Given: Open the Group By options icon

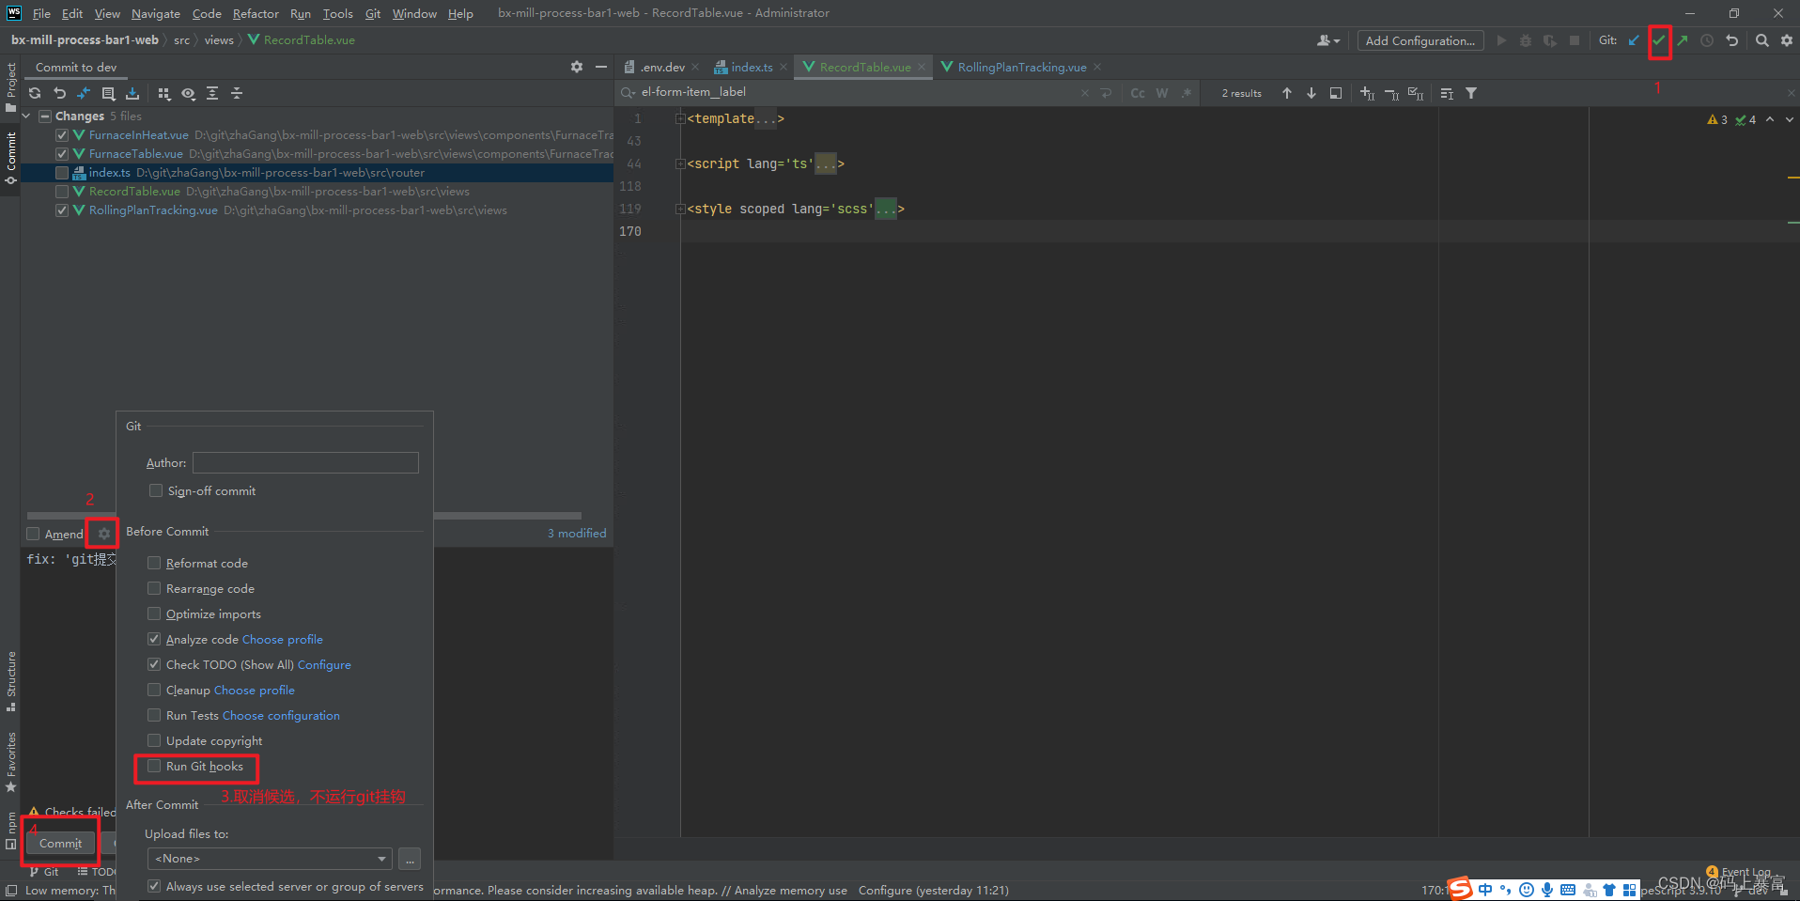Looking at the screenshot, I should point(164,93).
